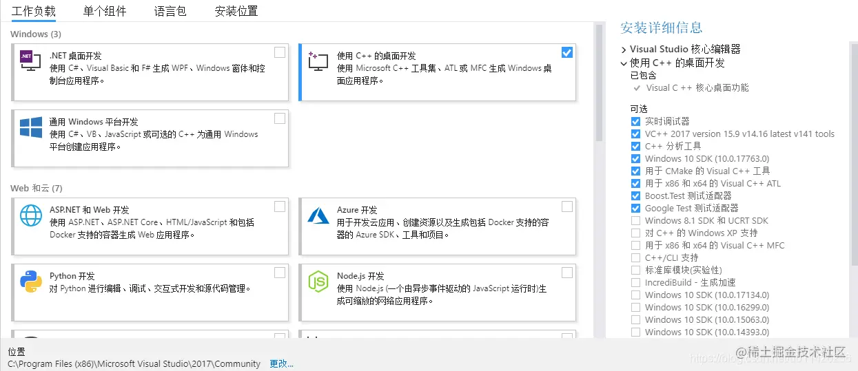Screen dimensions: 858x371
Task: Click the Node.js development icon
Action: [x=318, y=282]
